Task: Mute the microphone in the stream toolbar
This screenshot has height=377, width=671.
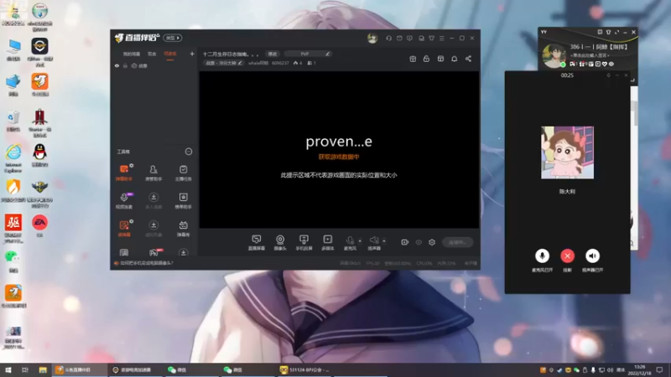Action: (x=350, y=242)
